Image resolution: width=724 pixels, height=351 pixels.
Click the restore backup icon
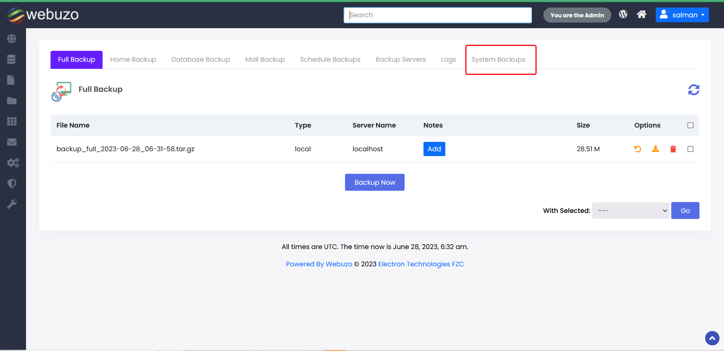point(637,149)
